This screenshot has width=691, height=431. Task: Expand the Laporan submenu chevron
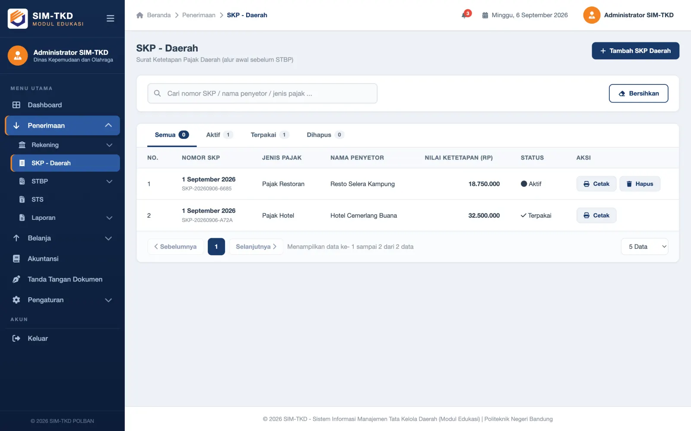point(109,218)
